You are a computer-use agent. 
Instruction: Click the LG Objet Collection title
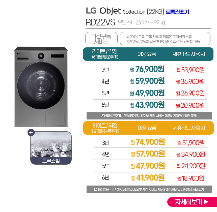(x=116, y=11)
